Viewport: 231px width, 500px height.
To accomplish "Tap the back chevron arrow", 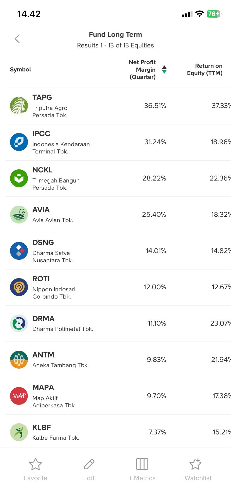I will pos(17,39).
